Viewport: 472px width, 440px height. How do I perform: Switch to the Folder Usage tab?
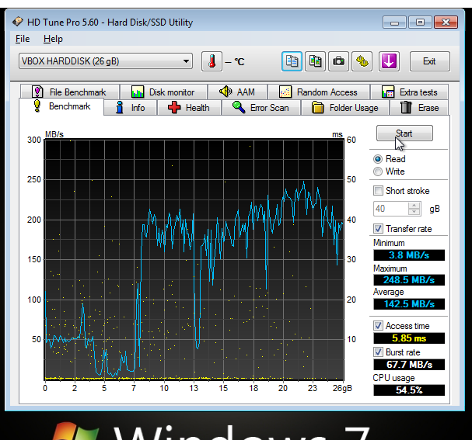coord(345,108)
